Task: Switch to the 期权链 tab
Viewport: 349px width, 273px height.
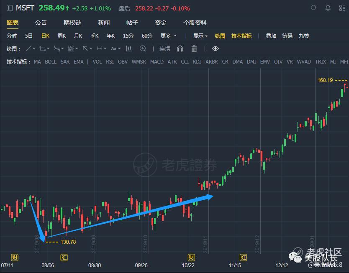Action: coord(72,23)
